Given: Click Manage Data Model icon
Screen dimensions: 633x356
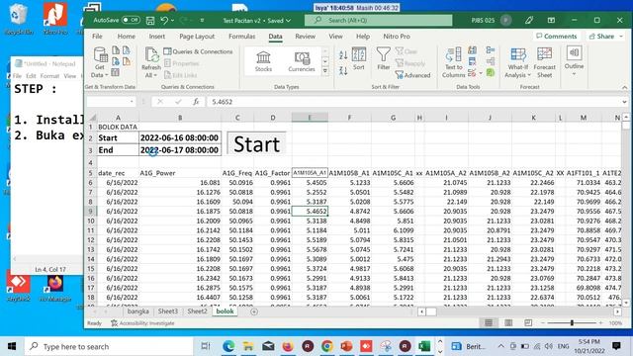Looking at the screenshot, I should pyautogui.click(x=491, y=73).
